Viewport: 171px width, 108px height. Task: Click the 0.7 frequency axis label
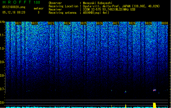2,89
